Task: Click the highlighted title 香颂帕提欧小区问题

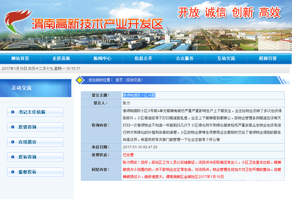Action: pyautogui.click(x=139, y=95)
